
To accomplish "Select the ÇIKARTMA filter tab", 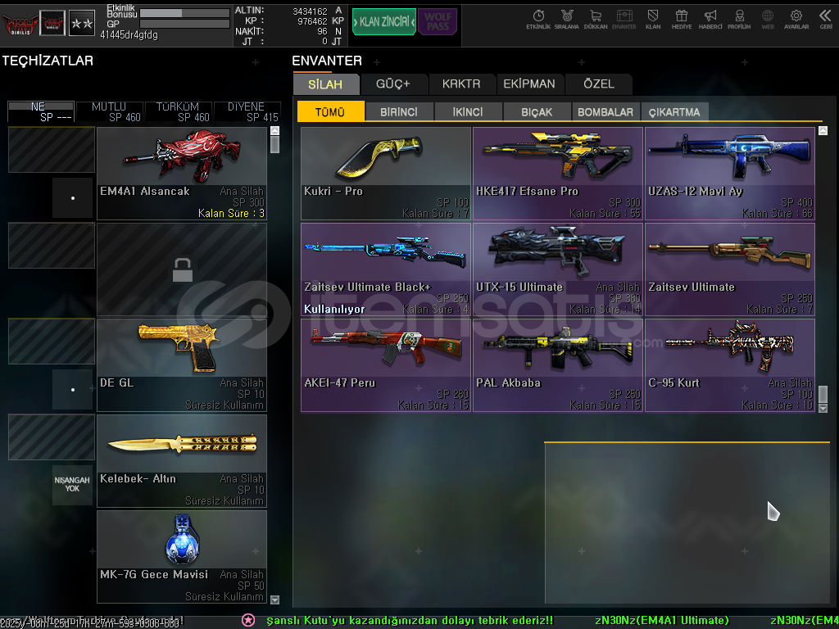I will tap(674, 111).
